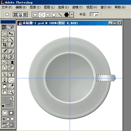Image resolution: width=131 pixels, height=131 pixels.
Task: Click the Adobe Photoshop application icon
Action: click(x=3, y=2)
